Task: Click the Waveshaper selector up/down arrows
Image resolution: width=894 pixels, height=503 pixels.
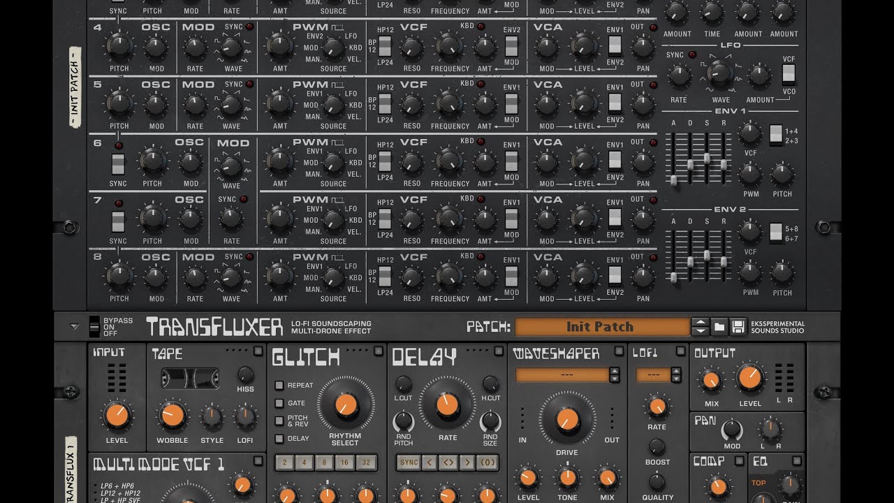Action: pos(615,375)
